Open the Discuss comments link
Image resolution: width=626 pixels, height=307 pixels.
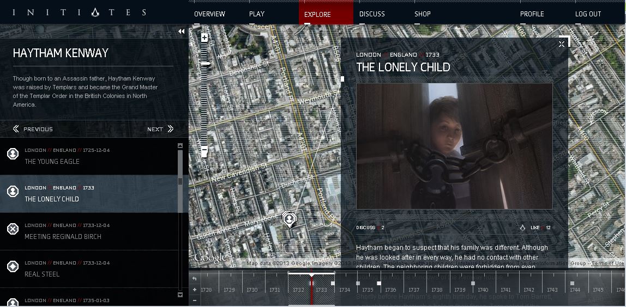[x=370, y=228]
